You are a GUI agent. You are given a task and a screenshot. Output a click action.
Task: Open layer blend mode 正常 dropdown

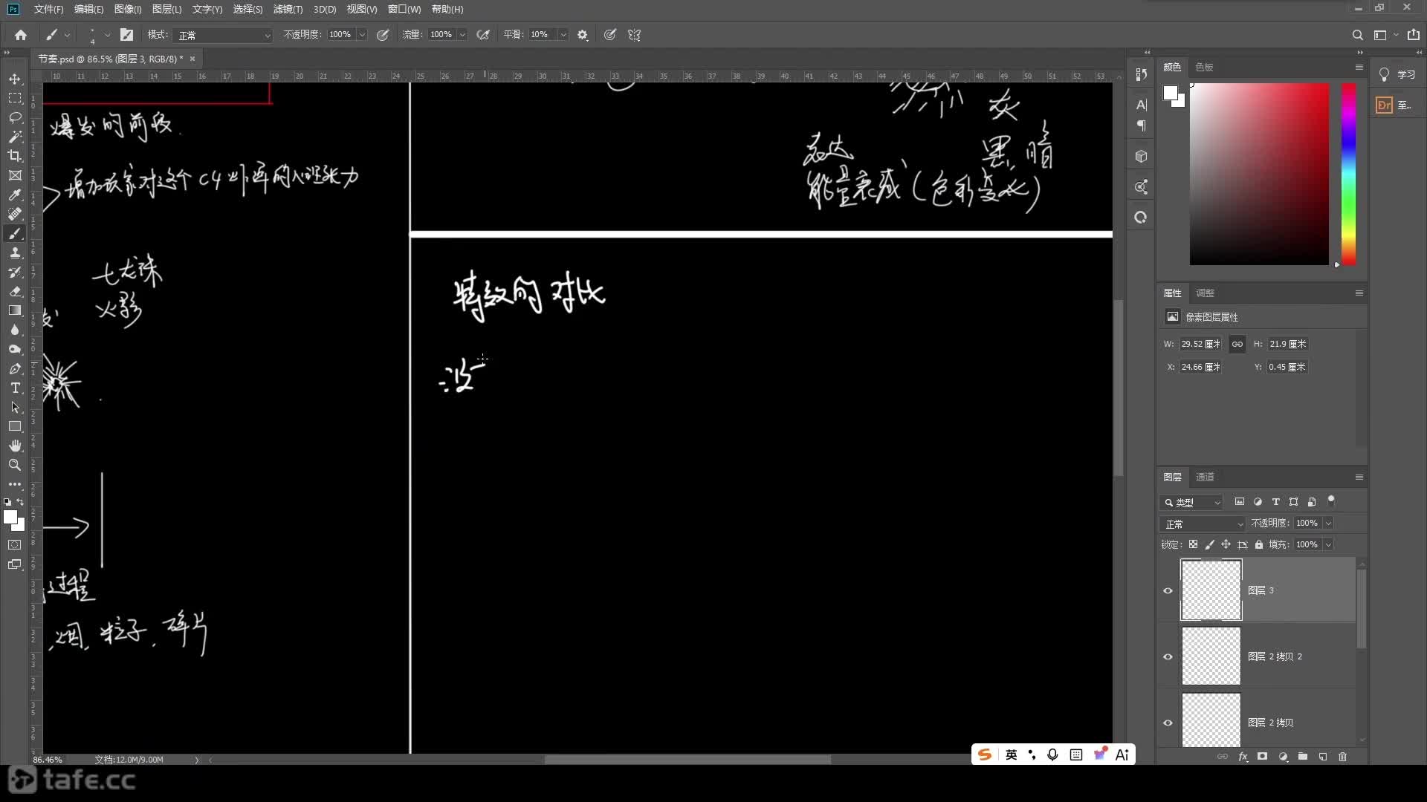[1203, 524]
